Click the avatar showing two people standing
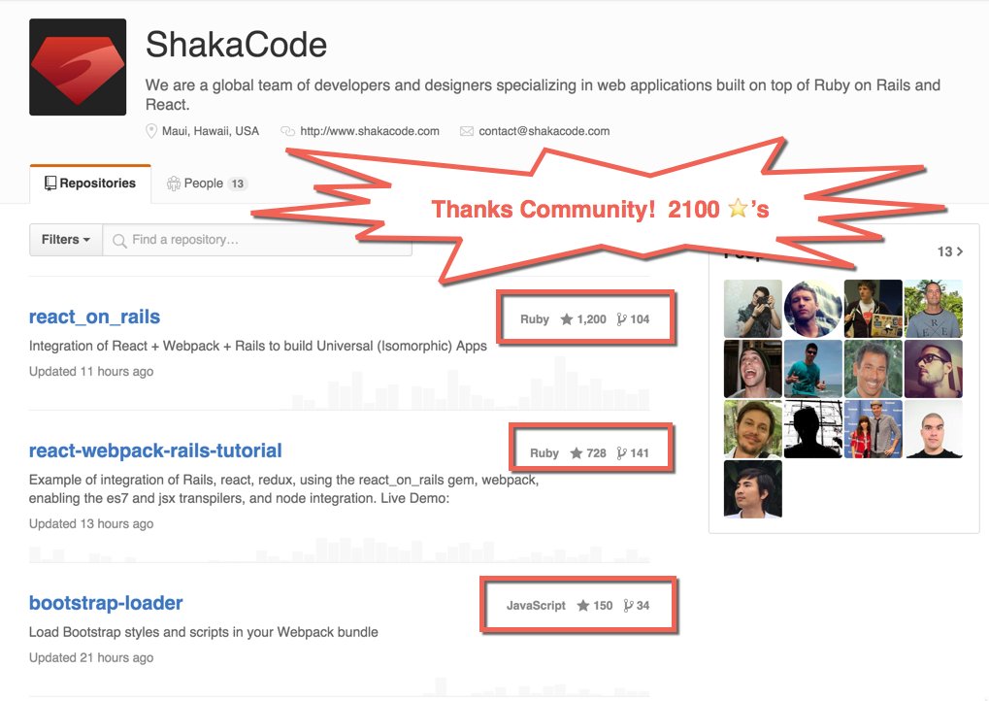 pyautogui.click(x=873, y=428)
